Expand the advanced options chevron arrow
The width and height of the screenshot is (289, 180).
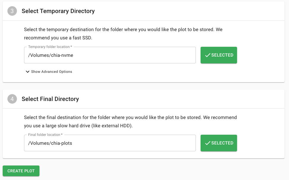click(28, 72)
